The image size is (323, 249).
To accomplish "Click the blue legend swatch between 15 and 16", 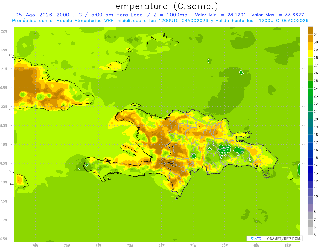I will [310, 154].
